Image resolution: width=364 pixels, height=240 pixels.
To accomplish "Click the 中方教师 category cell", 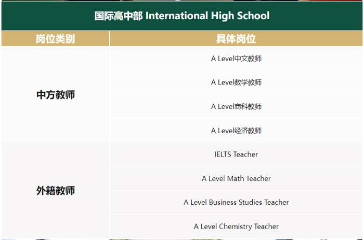I will click(x=56, y=95).
